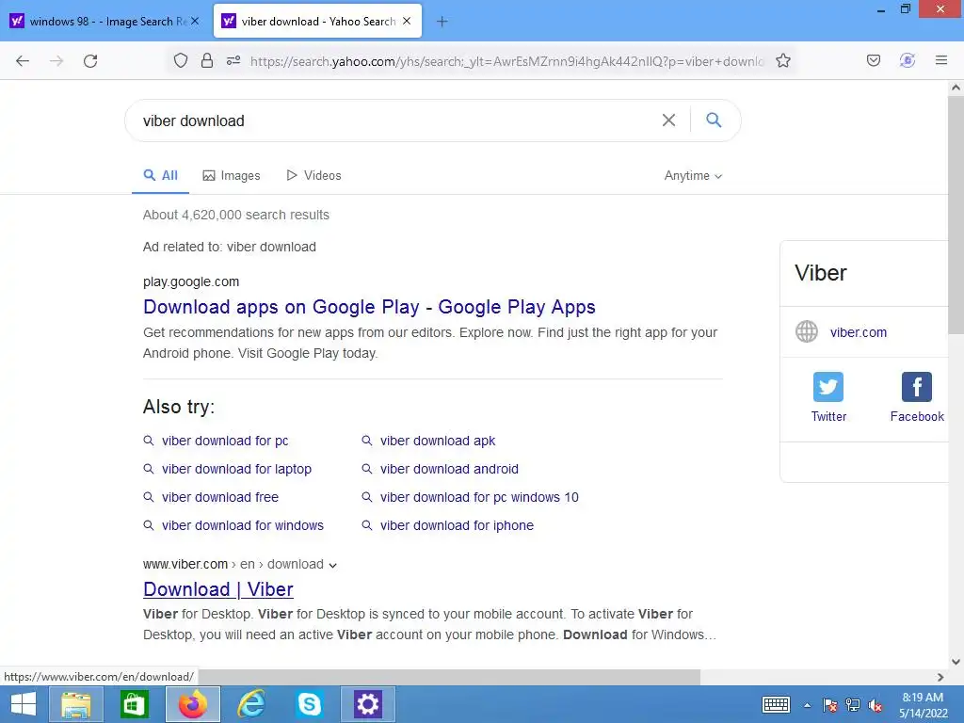This screenshot has width=964, height=723.
Task: Search viber download for laptop
Action: (236, 469)
